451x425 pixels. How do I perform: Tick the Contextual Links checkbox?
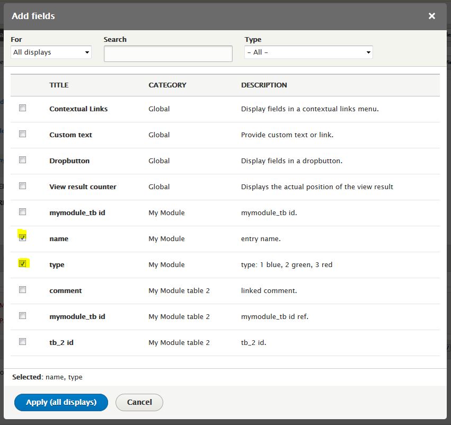coord(22,108)
